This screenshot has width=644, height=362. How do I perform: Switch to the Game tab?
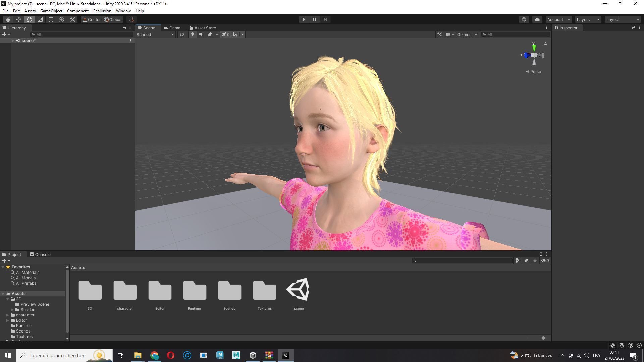pos(172,28)
